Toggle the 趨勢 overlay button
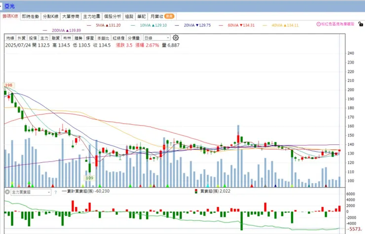Viewport: 365px width, 234px height. (x=78, y=38)
